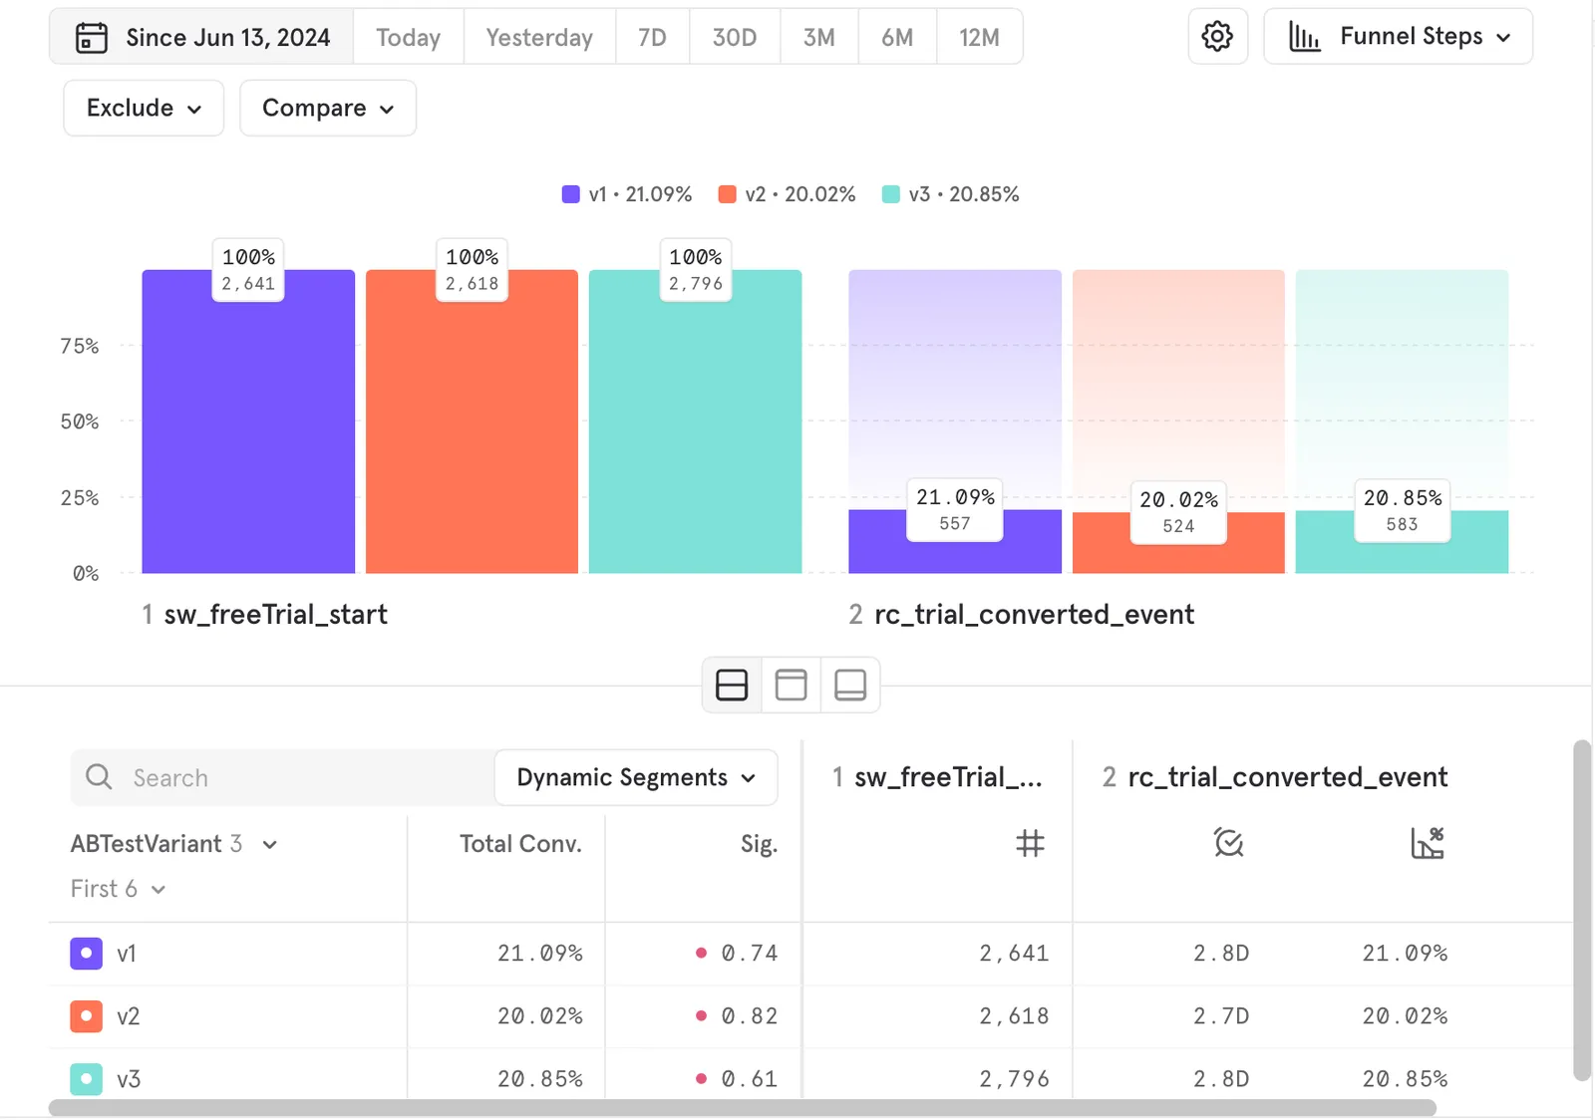The image size is (1595, 1120).
Task: Click the table horizontal scrollbar
Action: coord(743,1108)
